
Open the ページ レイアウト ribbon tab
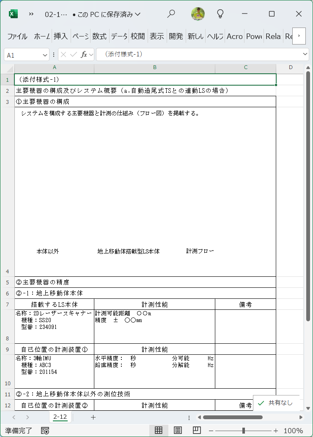[80, 36]
